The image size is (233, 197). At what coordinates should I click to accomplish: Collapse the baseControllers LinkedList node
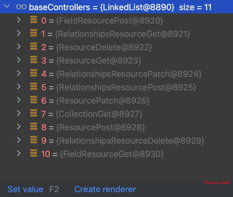pos(7,7)
